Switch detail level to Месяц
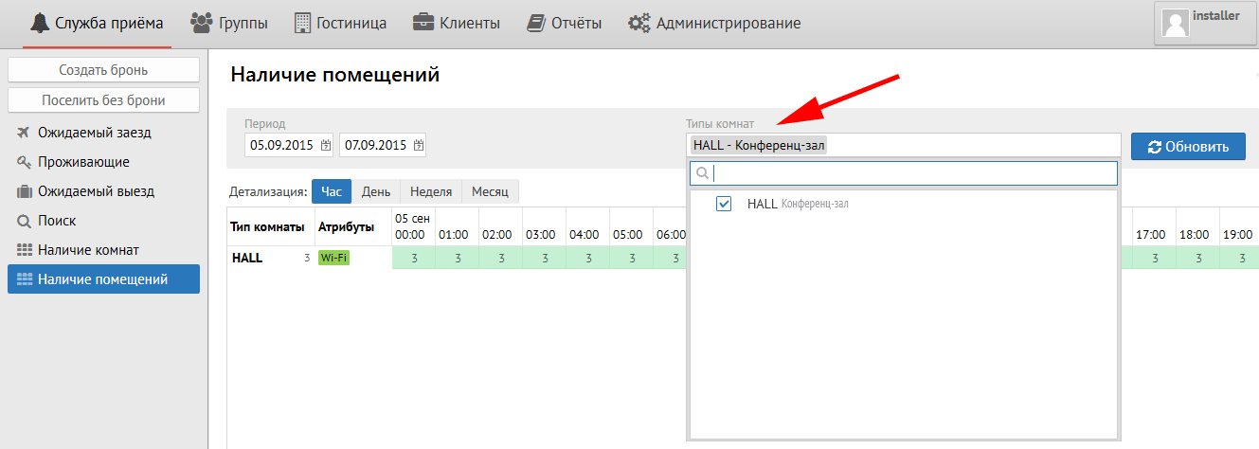The width and height of the screenshot is (1259, 449). [x=491, y=191]
